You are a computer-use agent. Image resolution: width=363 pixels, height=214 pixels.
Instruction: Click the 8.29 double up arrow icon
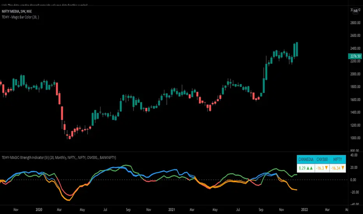pyautogui.click(x=310, y=168)
